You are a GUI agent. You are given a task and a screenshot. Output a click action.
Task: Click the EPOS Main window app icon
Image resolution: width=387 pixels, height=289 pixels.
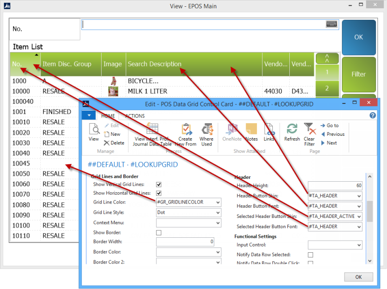(7, 6)
